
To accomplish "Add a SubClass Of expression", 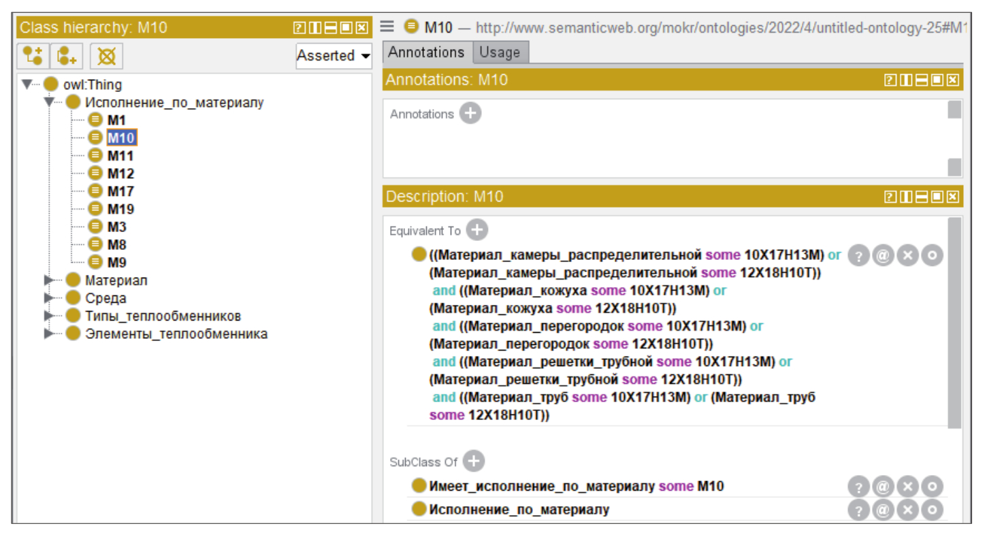I will [473, 461].
